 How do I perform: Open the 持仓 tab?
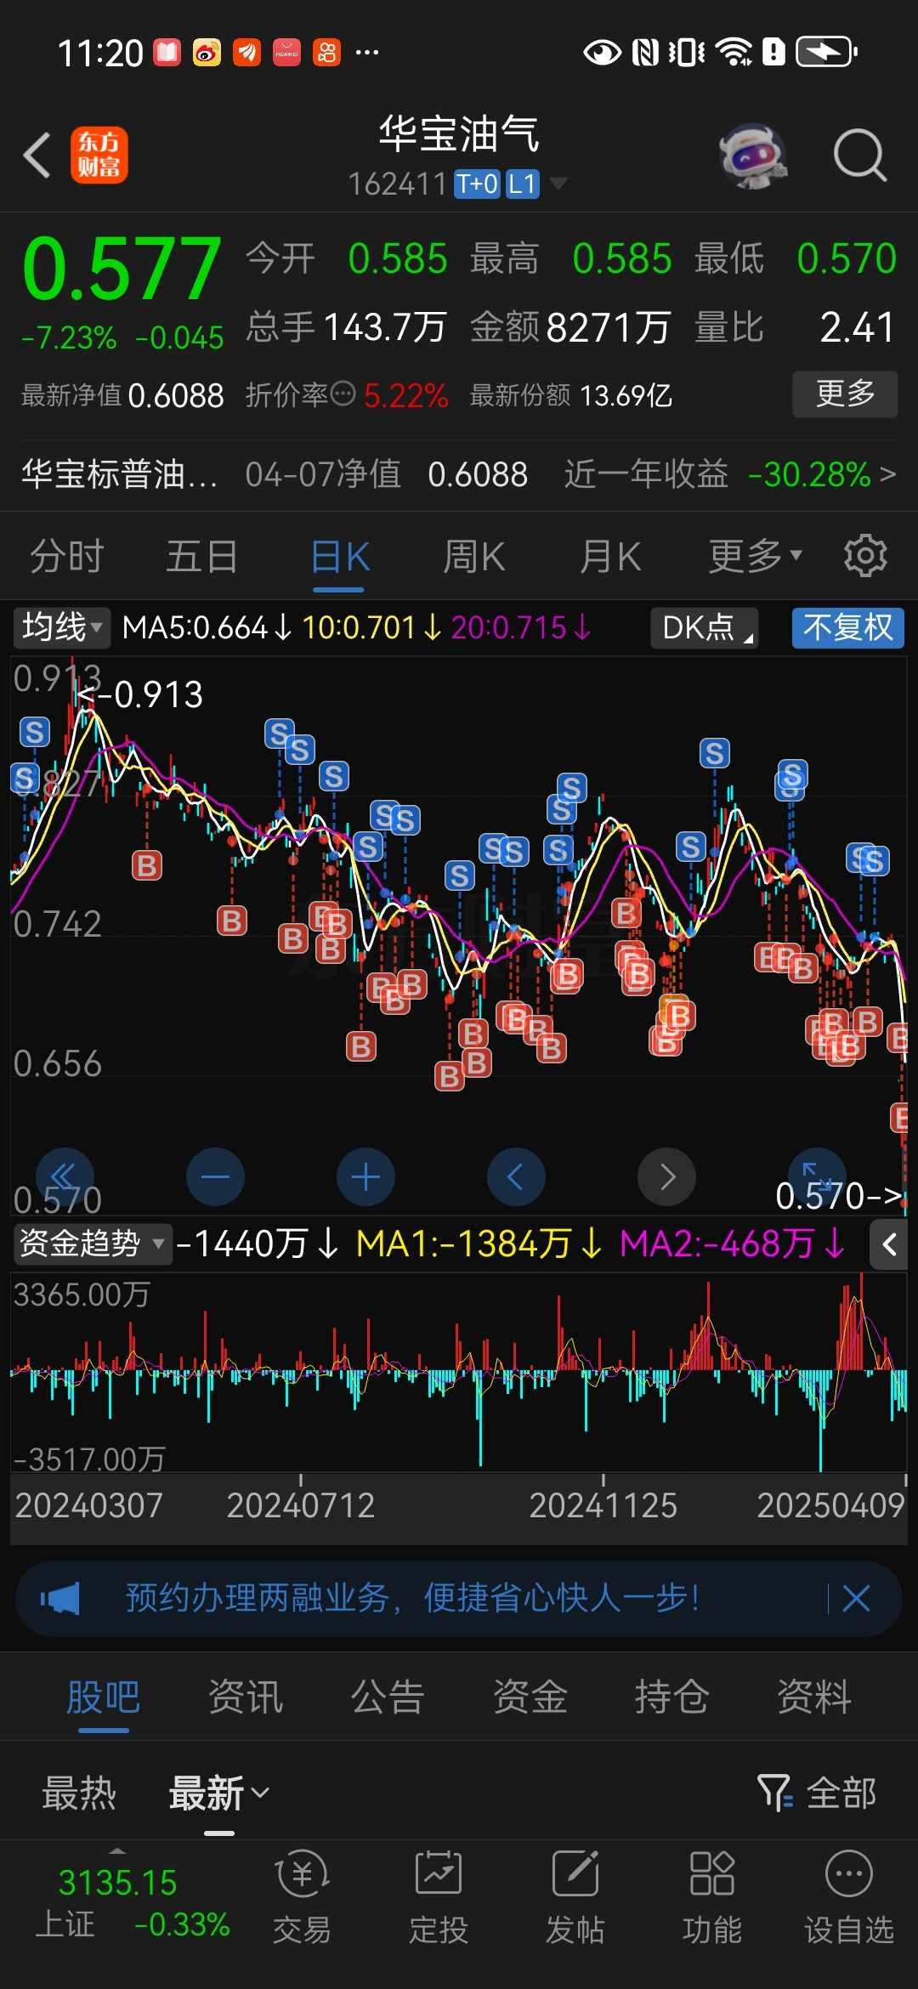click(x=671, y=1697)
